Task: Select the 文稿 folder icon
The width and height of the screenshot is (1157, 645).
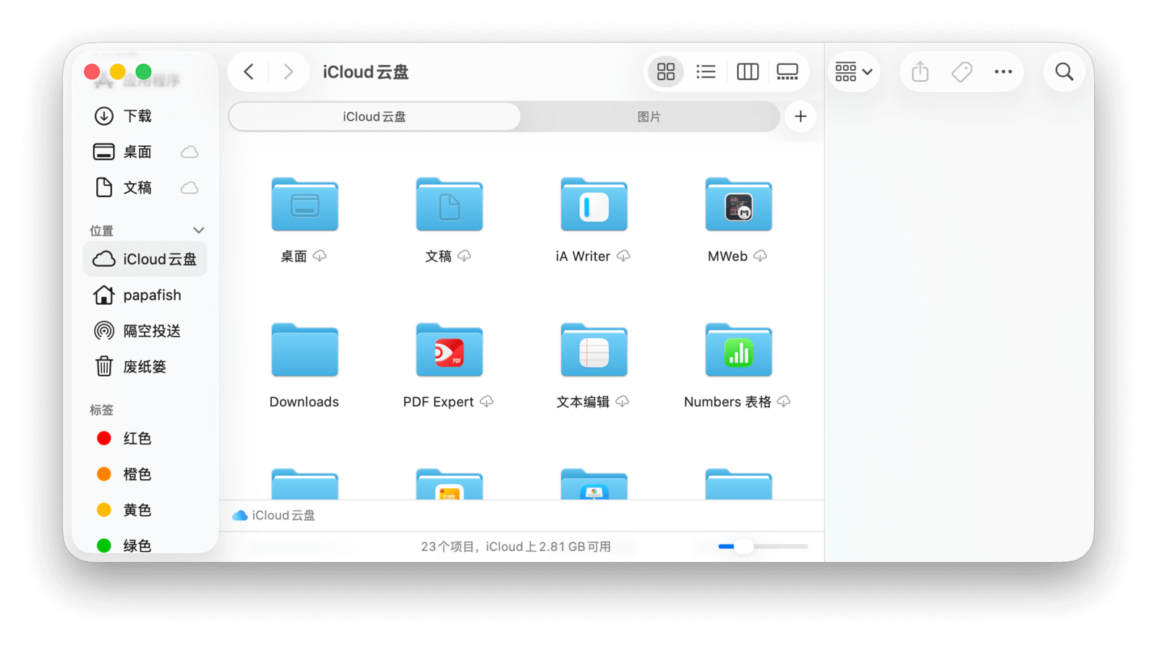Action: pos(449,204)
